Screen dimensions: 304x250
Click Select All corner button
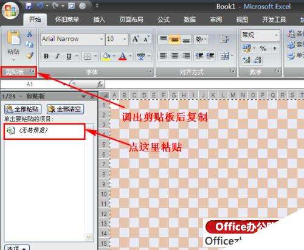click(104, 95)
